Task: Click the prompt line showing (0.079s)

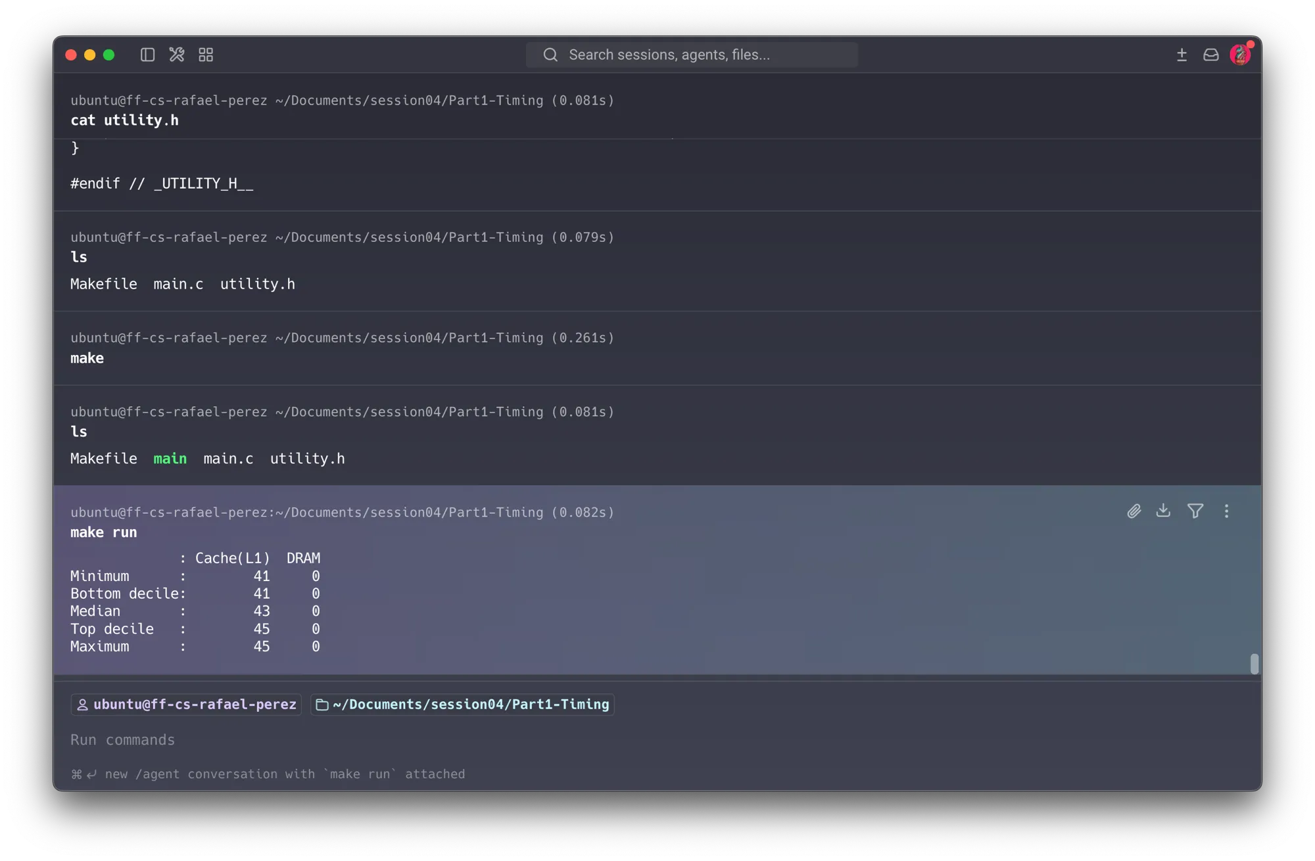Action: (342, 237)
